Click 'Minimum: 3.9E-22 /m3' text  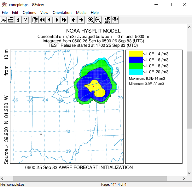pyautogui.click(x=146, y=84)
